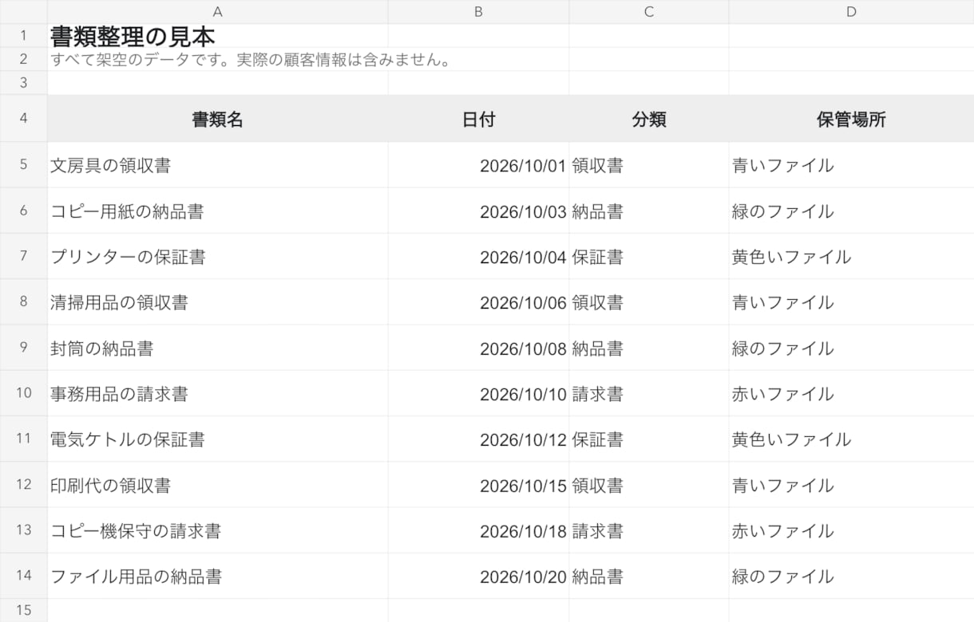
Task: Click 納品書 category in row 6
Action: point(648,211)
